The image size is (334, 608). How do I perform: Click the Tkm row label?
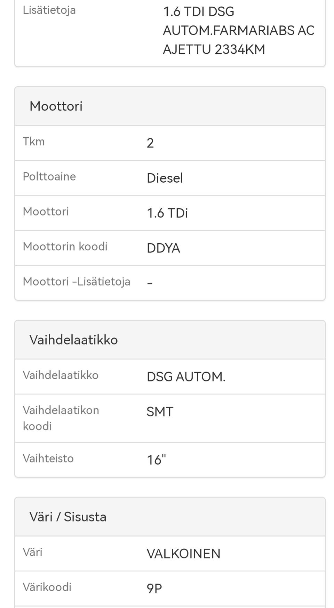(x=34, y=142)
